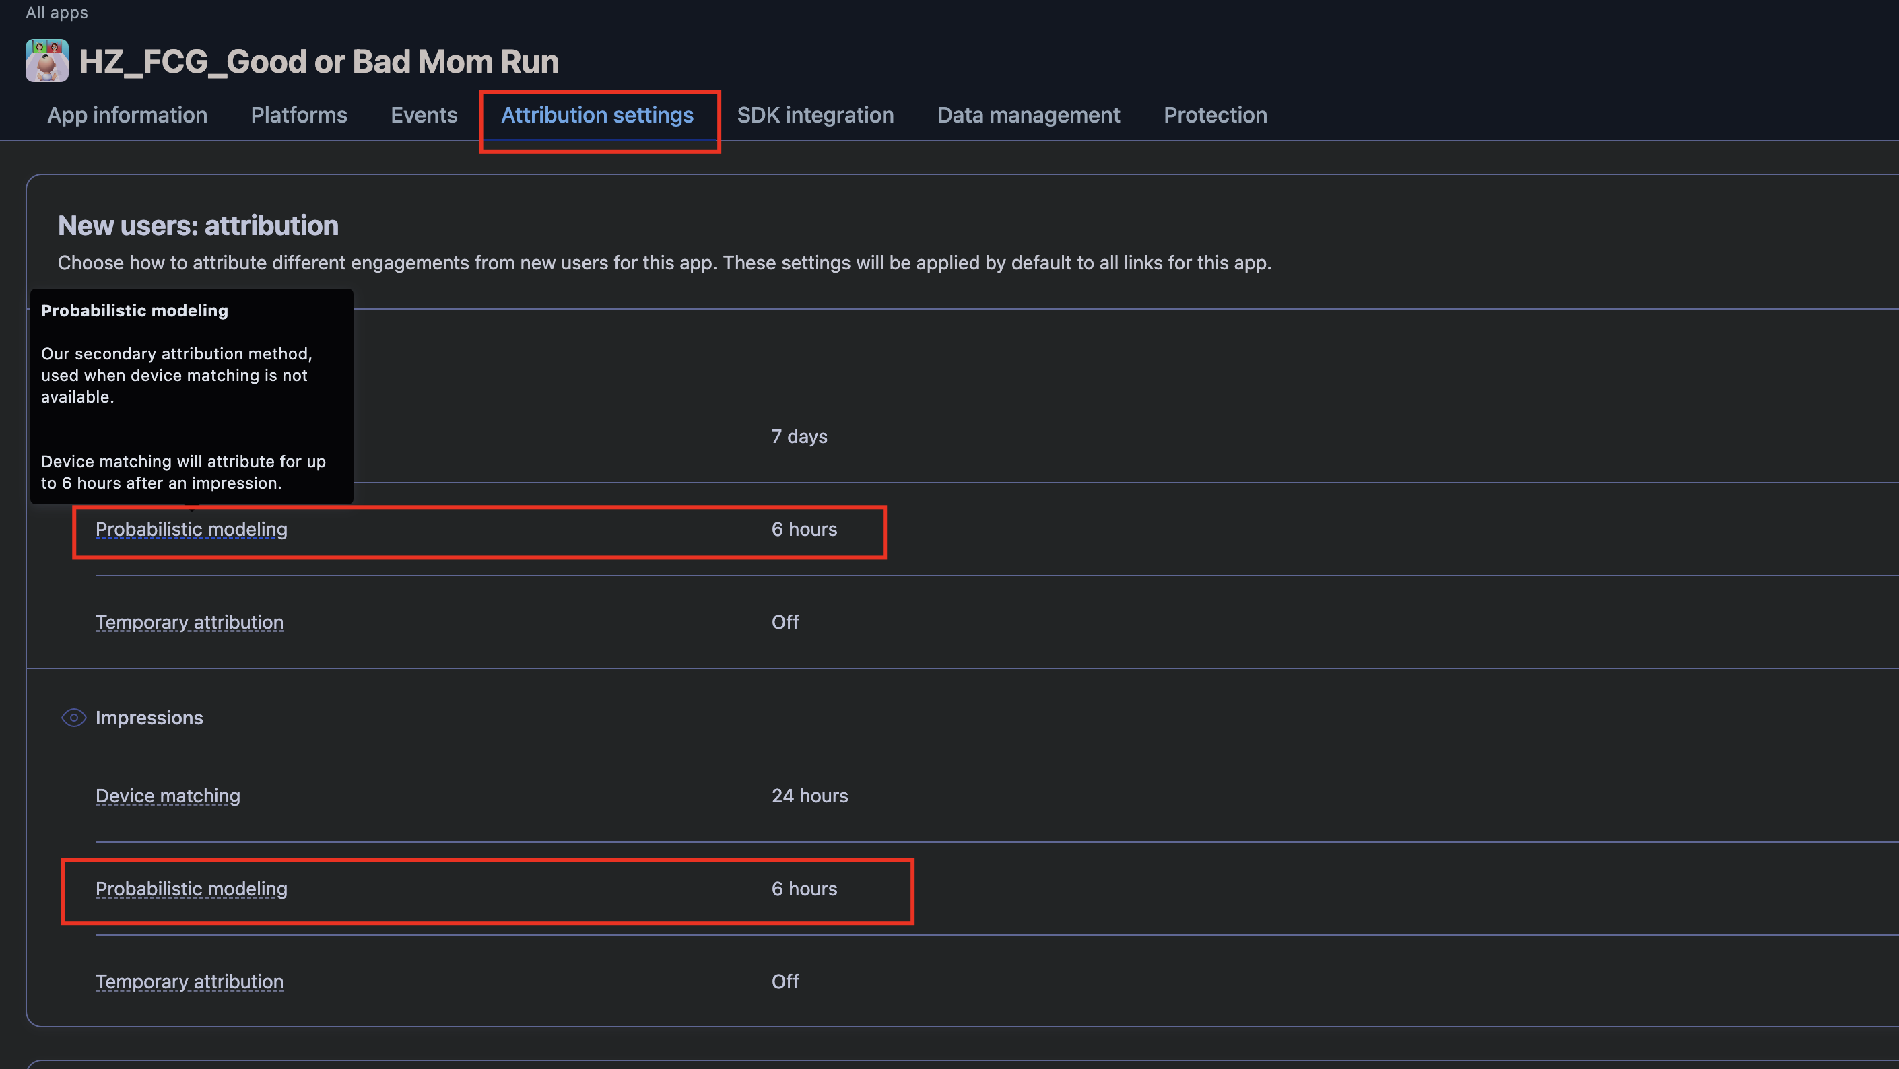This screenshot has height=1069, width=1899.
Task: Click Device matching under Impressions
Action: (x=168, y=796)
